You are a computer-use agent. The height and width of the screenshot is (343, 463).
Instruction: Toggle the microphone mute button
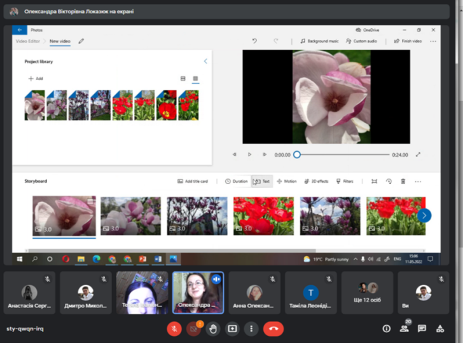(174, 328)
